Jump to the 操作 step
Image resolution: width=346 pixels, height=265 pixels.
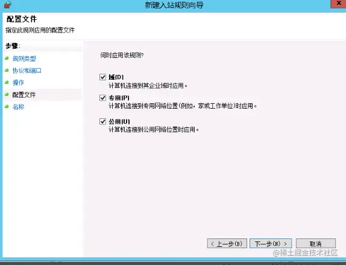(18, 83)
